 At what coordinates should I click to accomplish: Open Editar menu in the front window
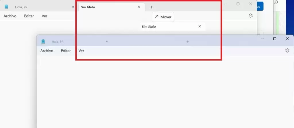pos(66,51)
